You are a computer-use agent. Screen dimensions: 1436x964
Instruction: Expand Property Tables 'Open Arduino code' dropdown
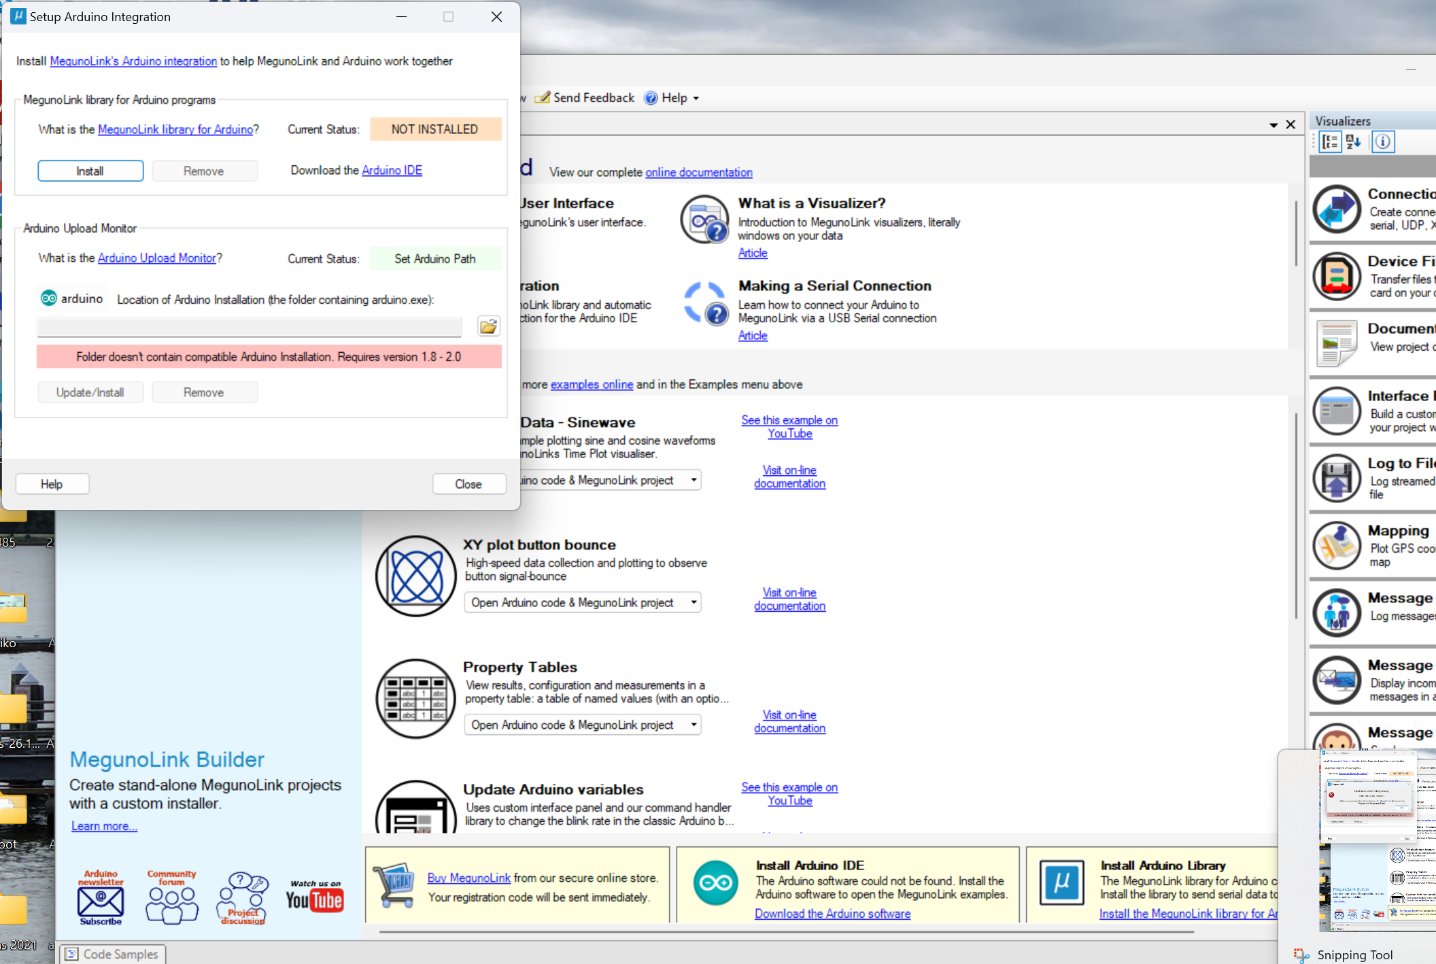[x=694, y=725]
